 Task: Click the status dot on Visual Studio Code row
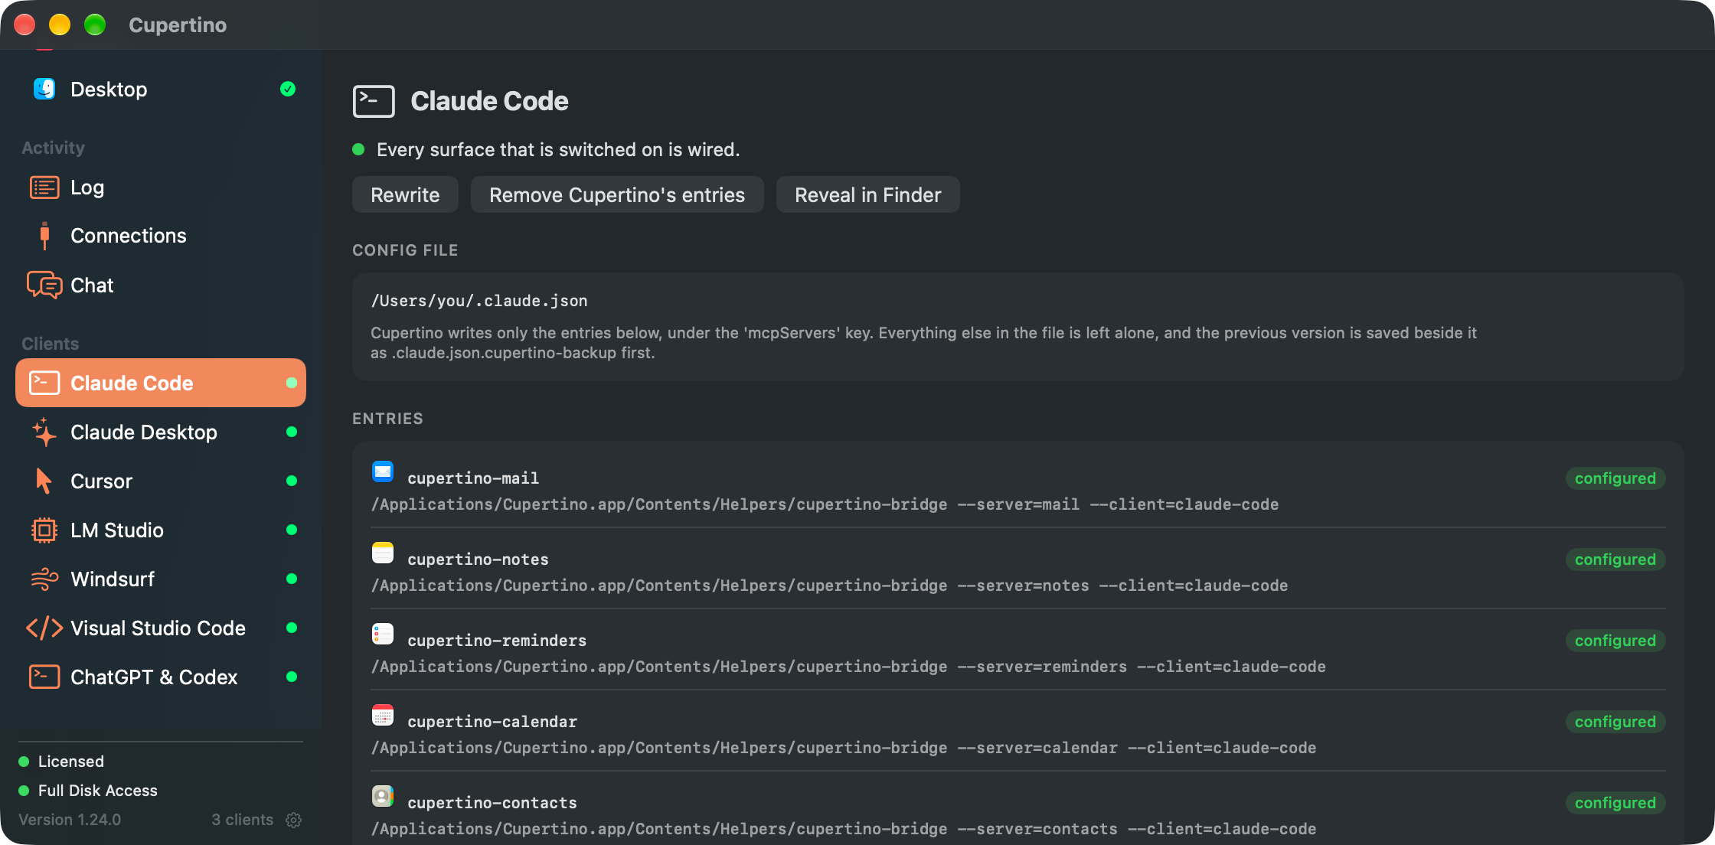[x=292, y=628]
